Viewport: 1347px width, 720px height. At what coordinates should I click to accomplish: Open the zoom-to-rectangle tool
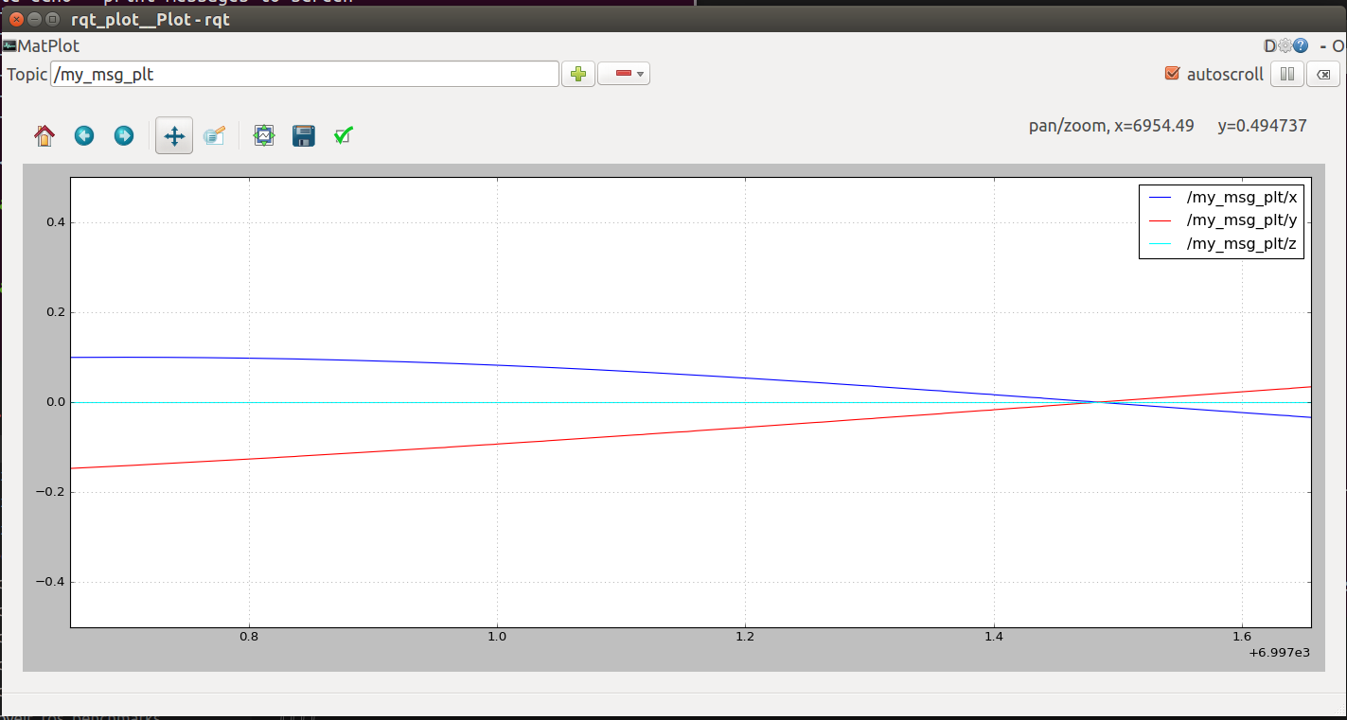(x=214, y=135)
